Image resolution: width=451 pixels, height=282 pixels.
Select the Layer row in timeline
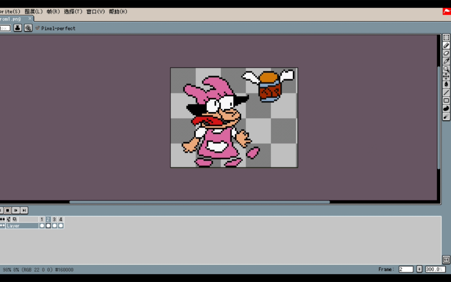tap(22, 226)
